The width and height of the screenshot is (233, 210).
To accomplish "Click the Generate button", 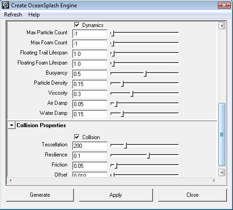I will 40,195.
